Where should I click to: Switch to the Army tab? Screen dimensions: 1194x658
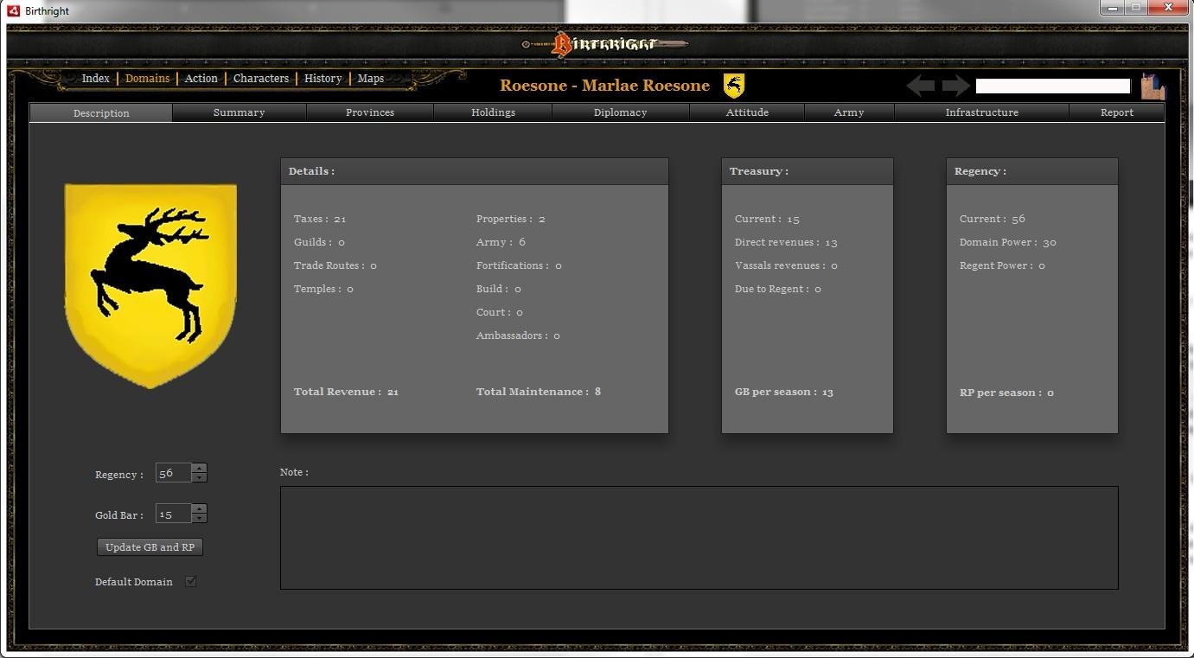point(849,112)
